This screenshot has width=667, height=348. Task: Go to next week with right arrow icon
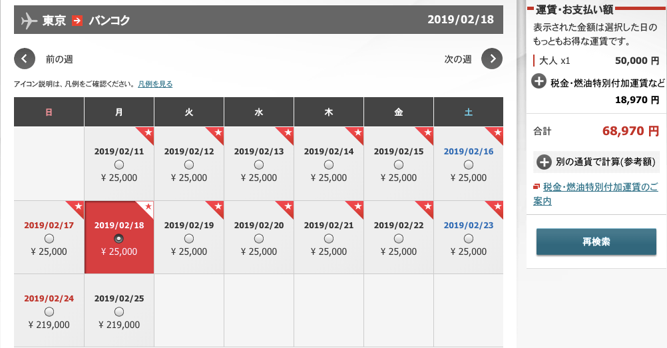(x=492, y=59)
